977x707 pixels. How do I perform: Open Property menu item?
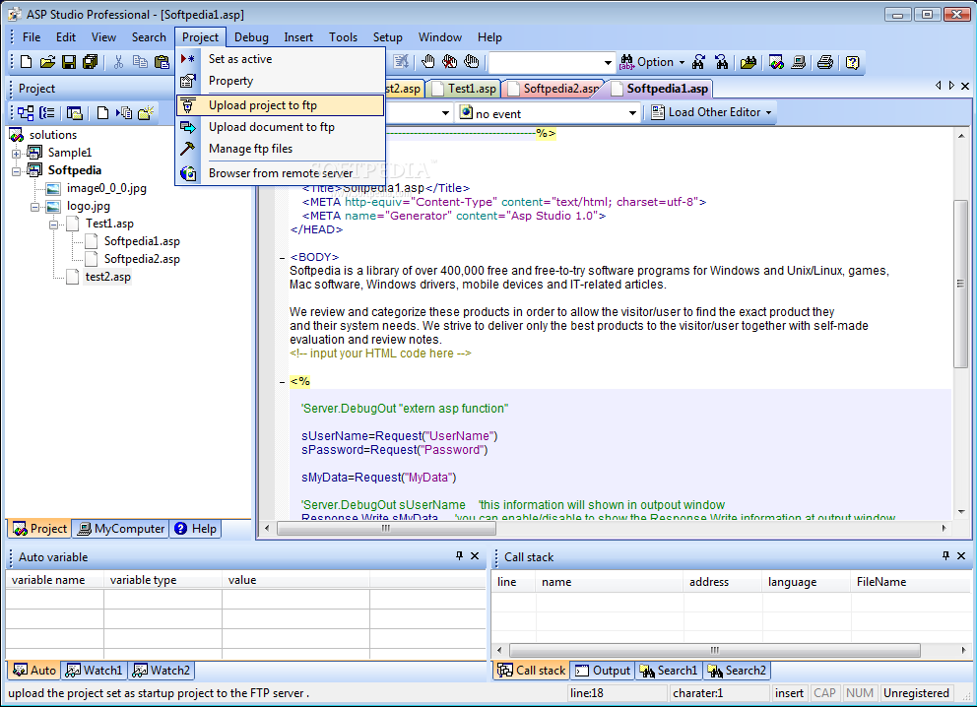pos(280,81)
